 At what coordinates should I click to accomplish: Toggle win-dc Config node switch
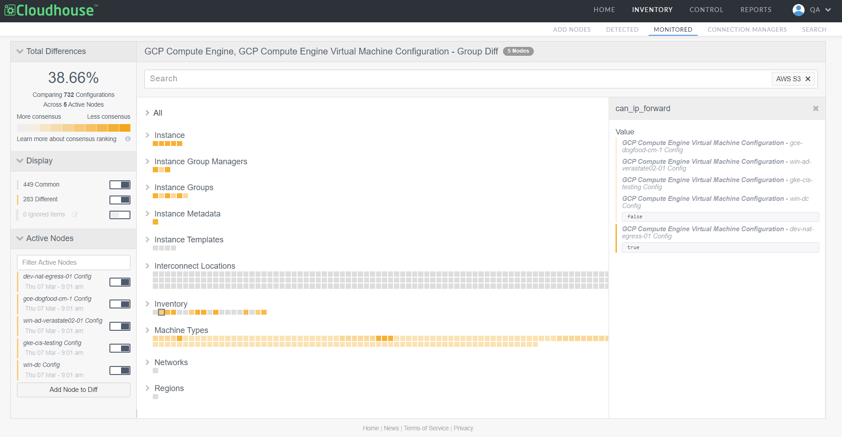pos(120,370)
